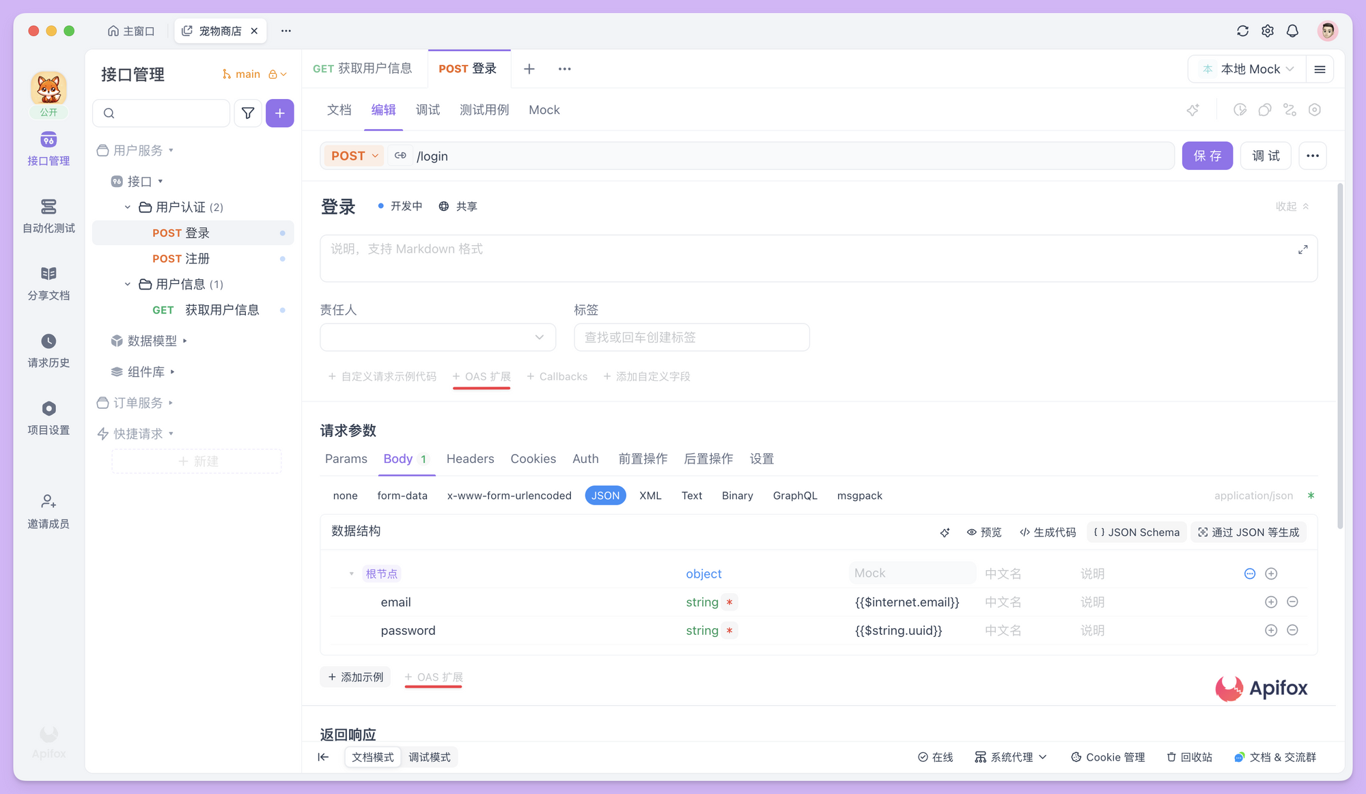Screen dimensions: 1366x794
Task: Switch to the Mock tab
Action: pos(544,109)
